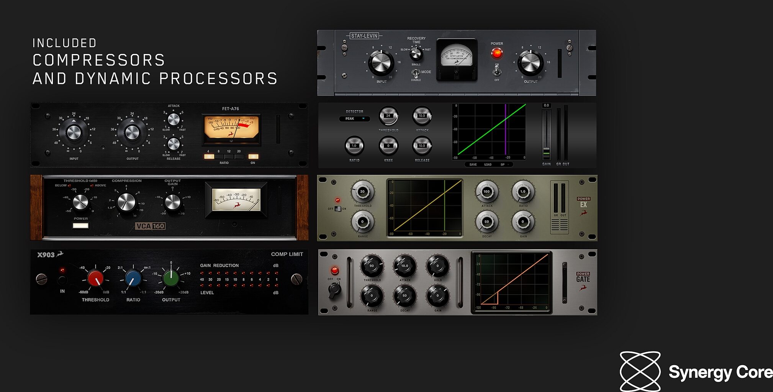This screenshot has height=392, width=773.
Task: Click the Stay-Levin red power lamp
Action: pyautogui.click(x=497, y=53)
